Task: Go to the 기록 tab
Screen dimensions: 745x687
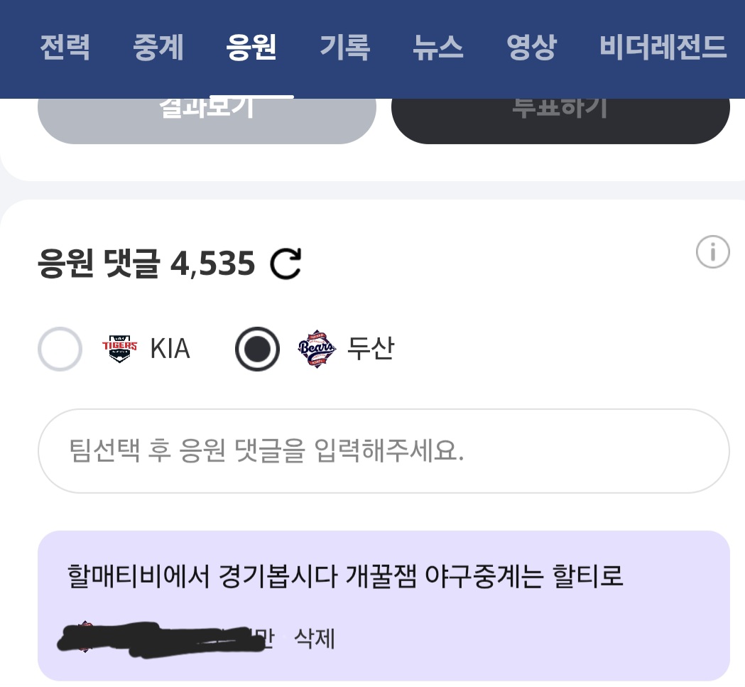Action: 344,48
